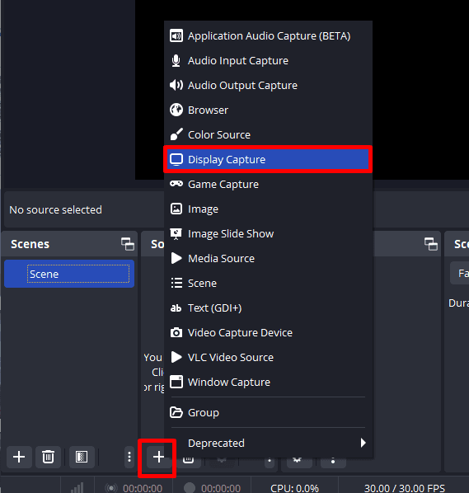
Task: Open the Fade transition dropdown
Action: [x=460, y=273]
